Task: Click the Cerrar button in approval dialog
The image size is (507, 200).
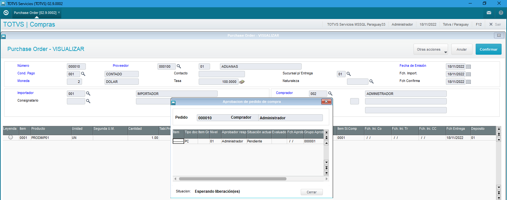Action: tap(311, 192)
